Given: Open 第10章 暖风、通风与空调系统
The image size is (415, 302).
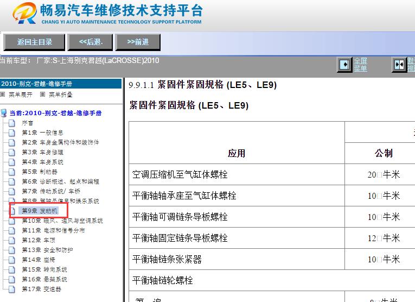Looking at the screenshot, I should pyautogui.click(x=62, y=221).
